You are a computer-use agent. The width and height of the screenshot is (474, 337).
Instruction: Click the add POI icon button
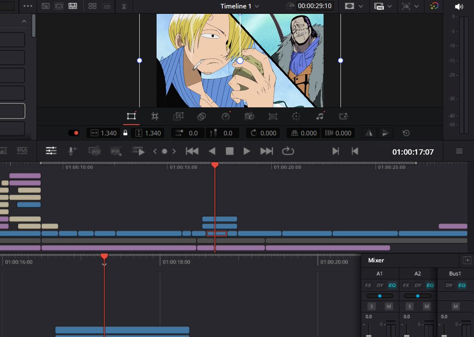pyautogui.click(x=116, y=151)
